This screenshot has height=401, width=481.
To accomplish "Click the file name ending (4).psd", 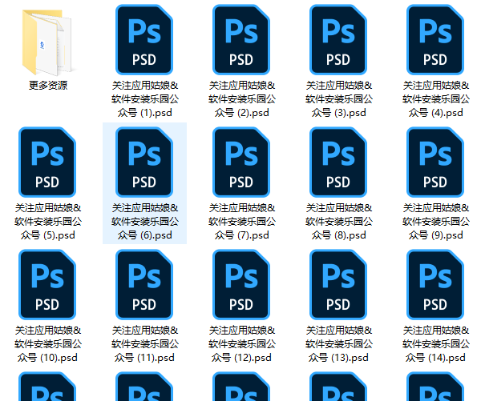I will 435,99.
